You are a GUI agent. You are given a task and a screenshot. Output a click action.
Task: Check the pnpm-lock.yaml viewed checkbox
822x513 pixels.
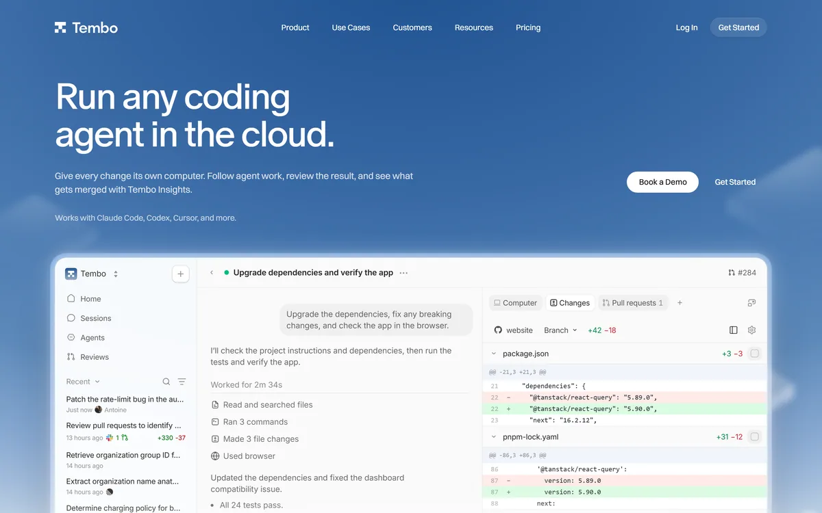(x=754, y=436)
